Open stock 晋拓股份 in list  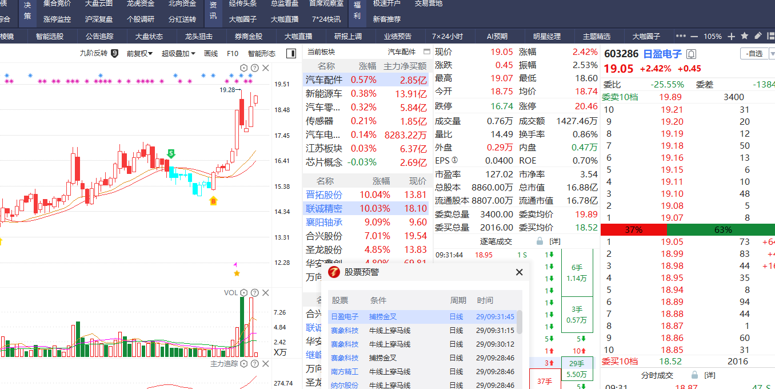[324, 194]
